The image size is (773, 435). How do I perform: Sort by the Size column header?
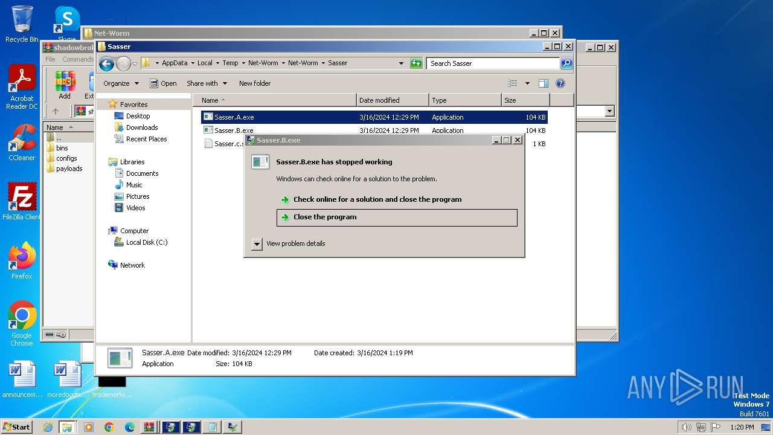pyautogui.click(x=525, y=100)
